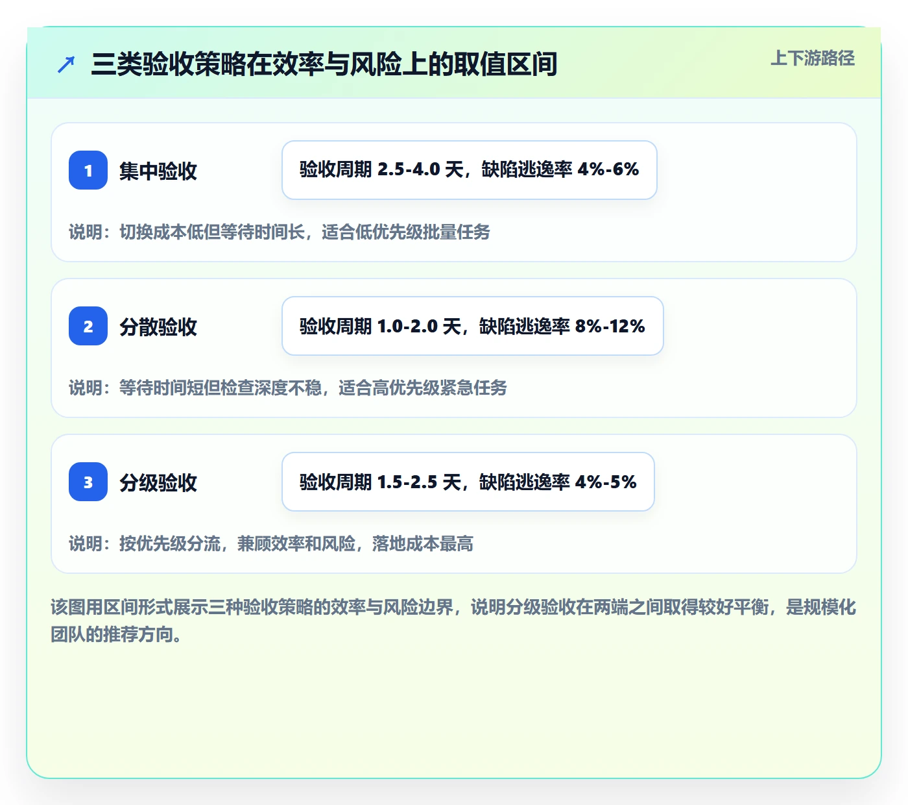This screenshot has width=908, height=805.
Task: Select the 分散验收 strategy name
Action: pyautogui.click(x=158, y=327)
